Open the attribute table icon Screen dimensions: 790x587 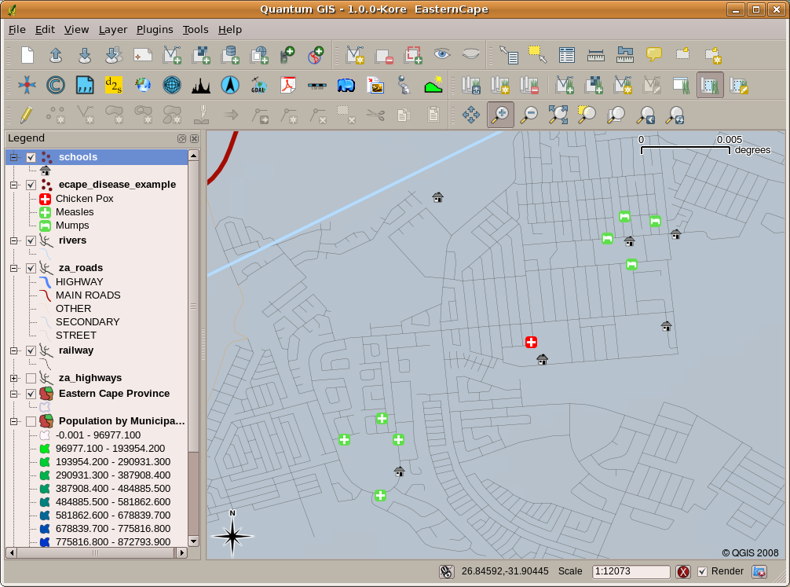(x=567, y=55)
